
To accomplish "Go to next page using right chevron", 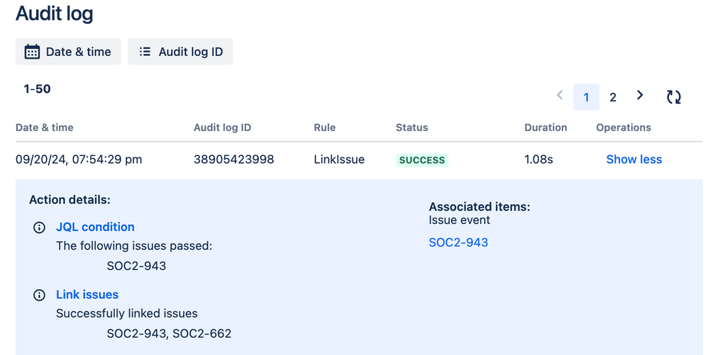I will click(639, 95).
